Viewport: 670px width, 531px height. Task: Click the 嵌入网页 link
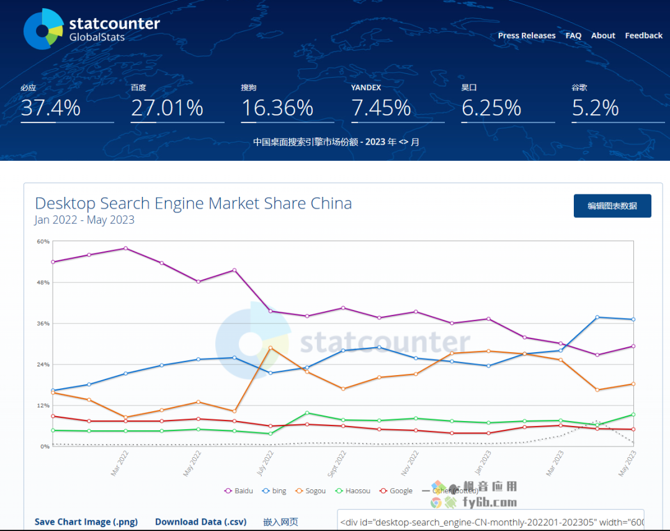(x=281, y=522)
